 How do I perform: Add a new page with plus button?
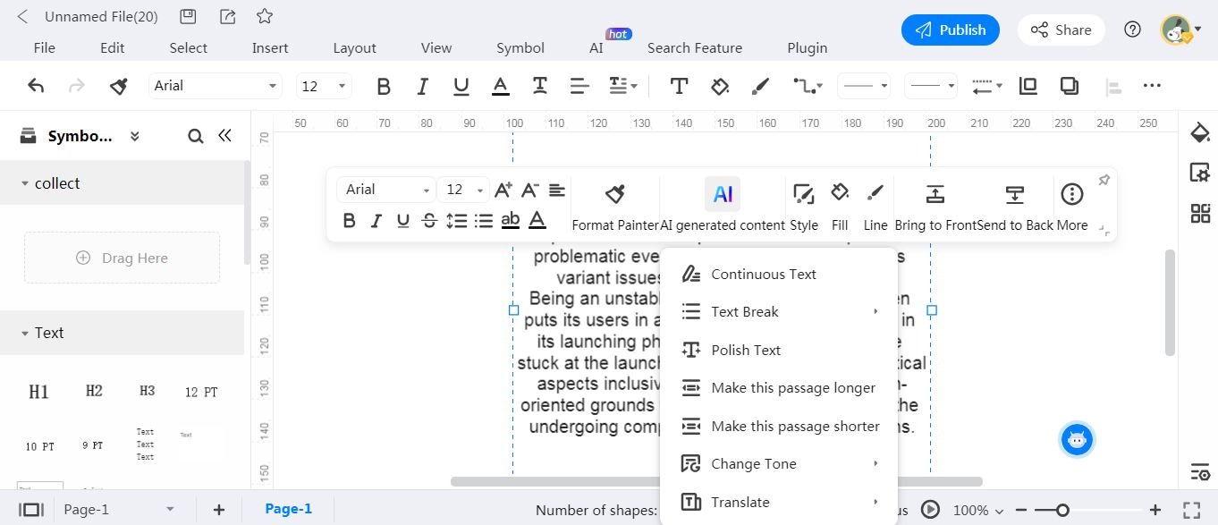point(218,510)
